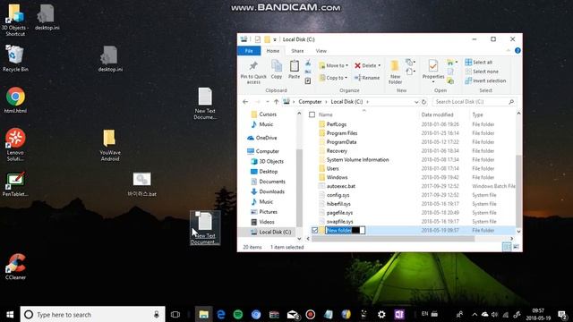The width and height of the screenshot is (573, 322).
Task: Select the Recovery folder
Action: click(x=337, y=151)
